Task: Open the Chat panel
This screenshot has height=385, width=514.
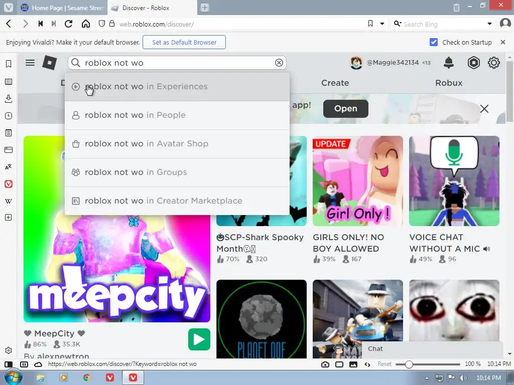Action: point(432,349)
